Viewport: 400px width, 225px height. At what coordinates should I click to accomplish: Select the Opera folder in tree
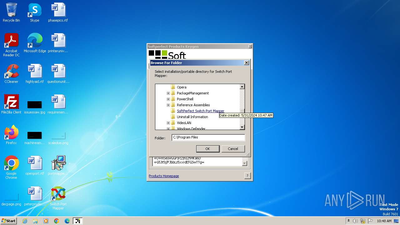pyautogui.click(x=182, y=87)
